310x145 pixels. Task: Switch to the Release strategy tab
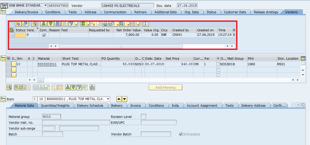(x=266, y=12)
